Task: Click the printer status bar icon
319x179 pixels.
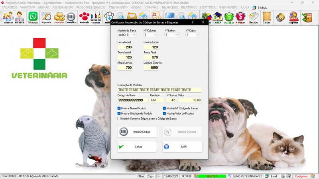Action: click(283, 176)
